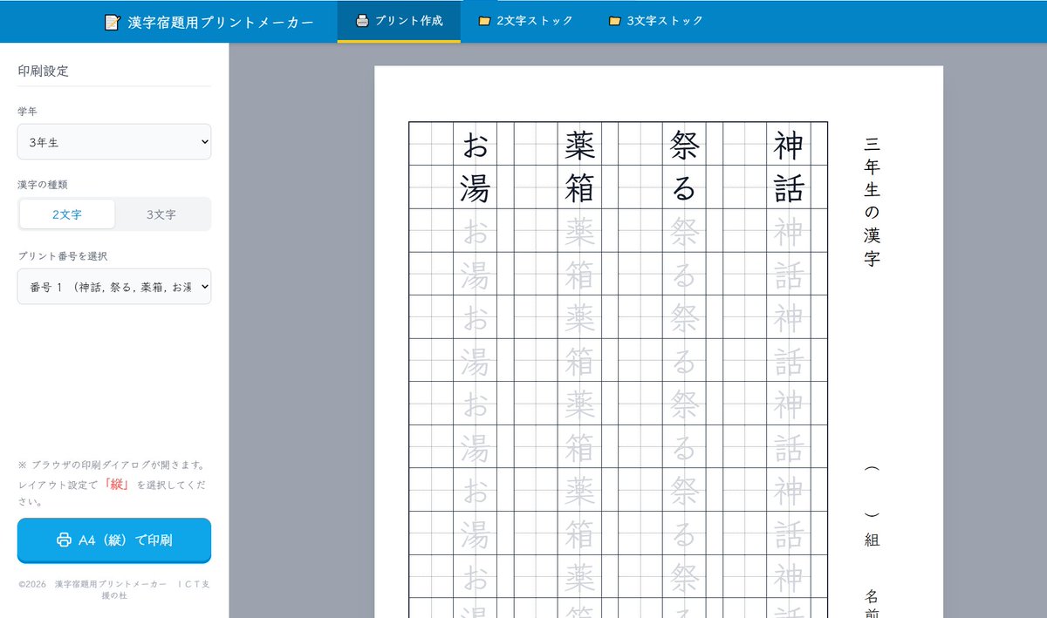Click the folder icon beside 3文字ストック
This screenshot has height=618, width=1047.
pyautogui.click(x=614, y=21)
